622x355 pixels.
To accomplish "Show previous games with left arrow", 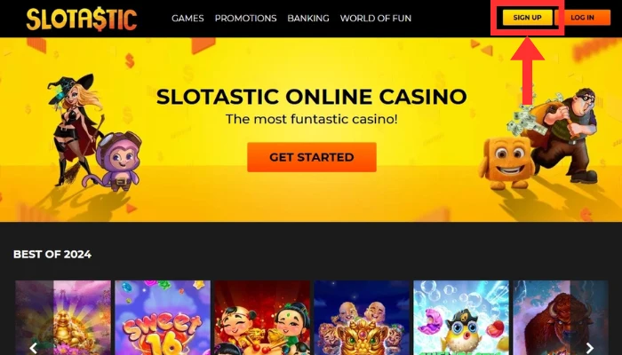I will pyautogui.click(x=34, y=348).
